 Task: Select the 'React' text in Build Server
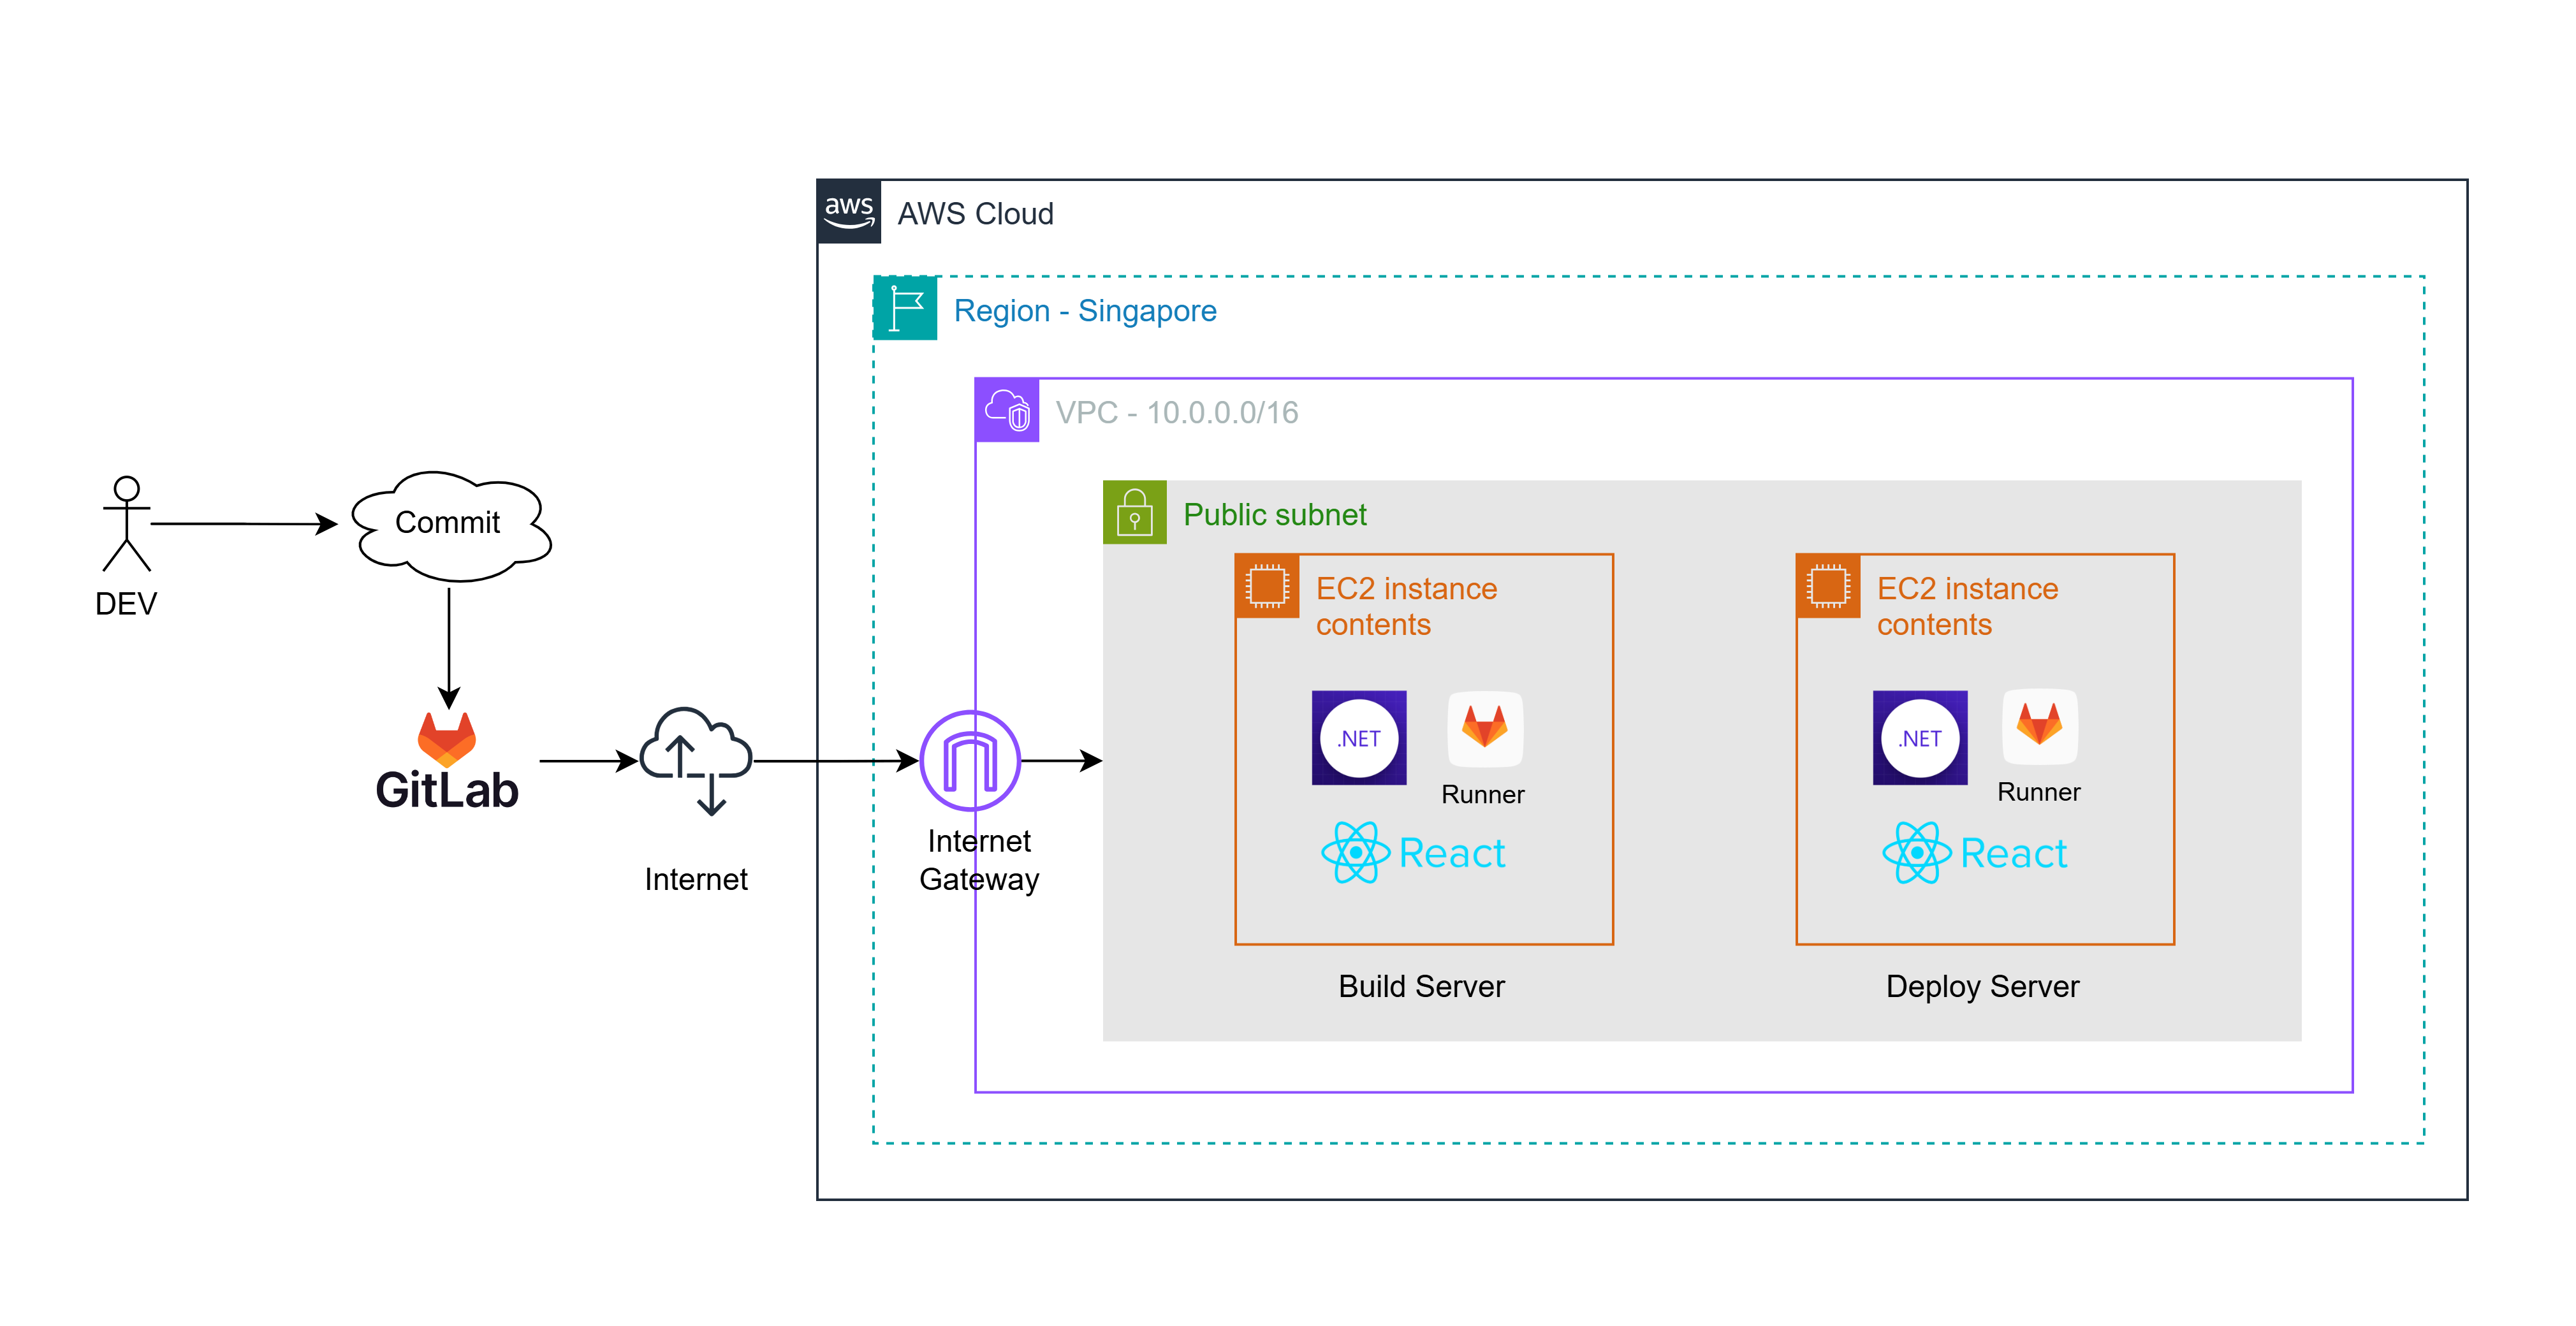(x=1452, y=853)
